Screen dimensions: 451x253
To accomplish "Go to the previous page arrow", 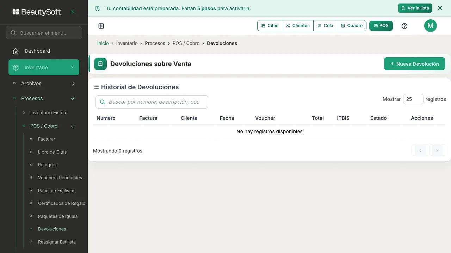I will point(420,150).
